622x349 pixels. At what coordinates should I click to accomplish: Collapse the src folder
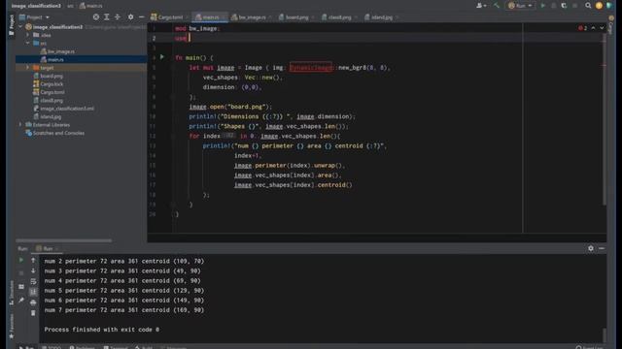[x=28, y=43]
